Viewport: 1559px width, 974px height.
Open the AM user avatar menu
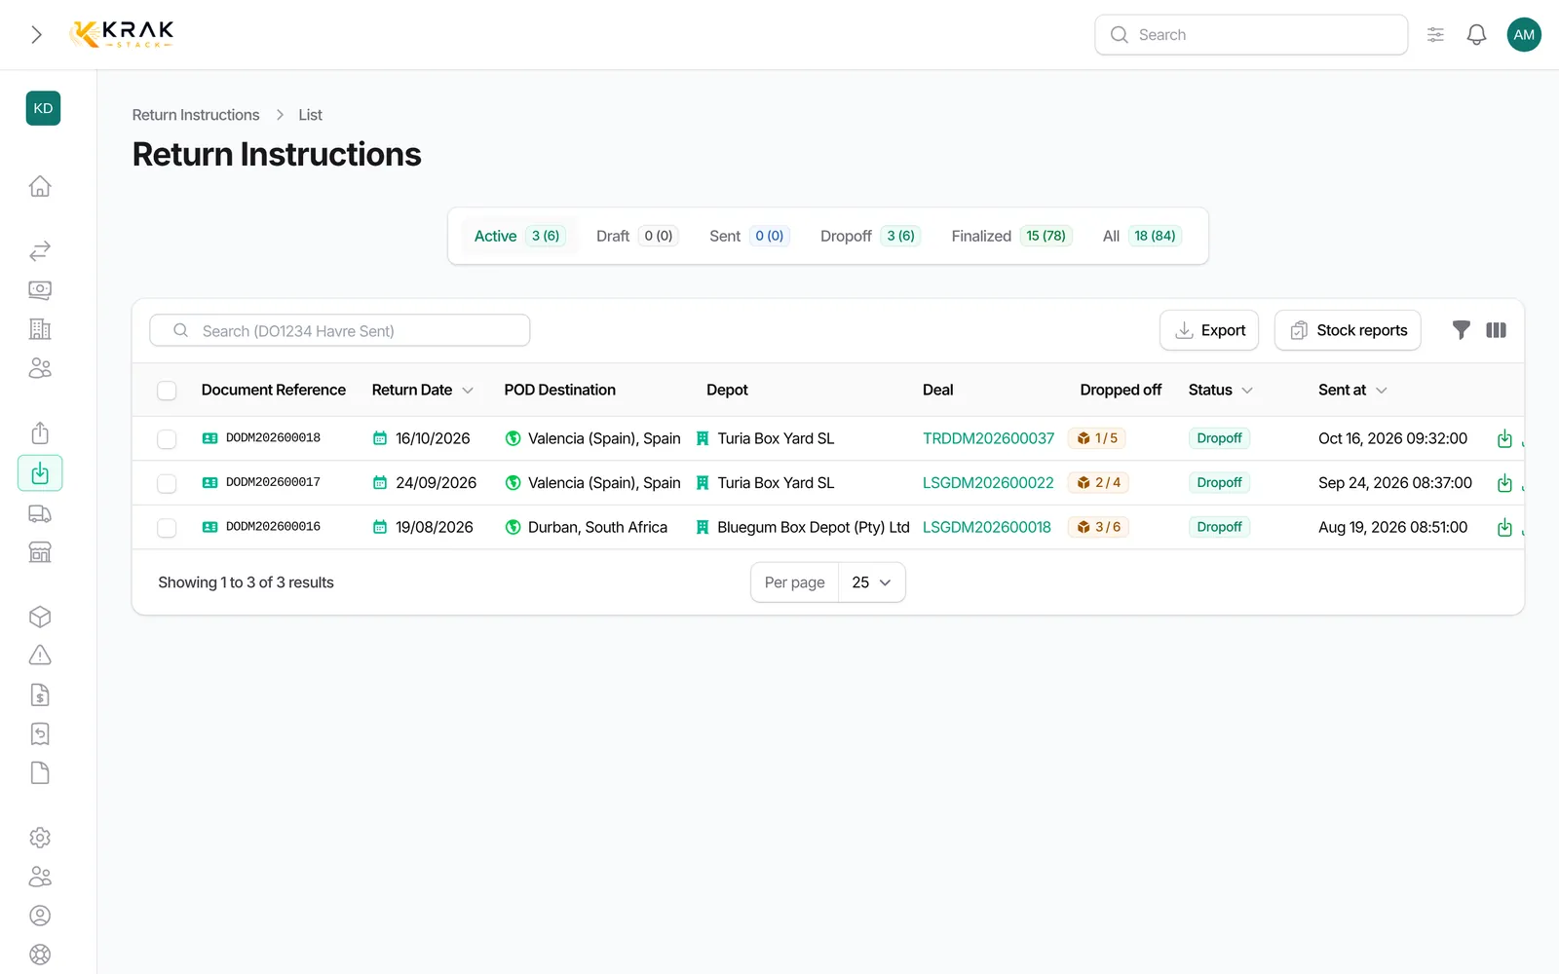pos(1524,35)
